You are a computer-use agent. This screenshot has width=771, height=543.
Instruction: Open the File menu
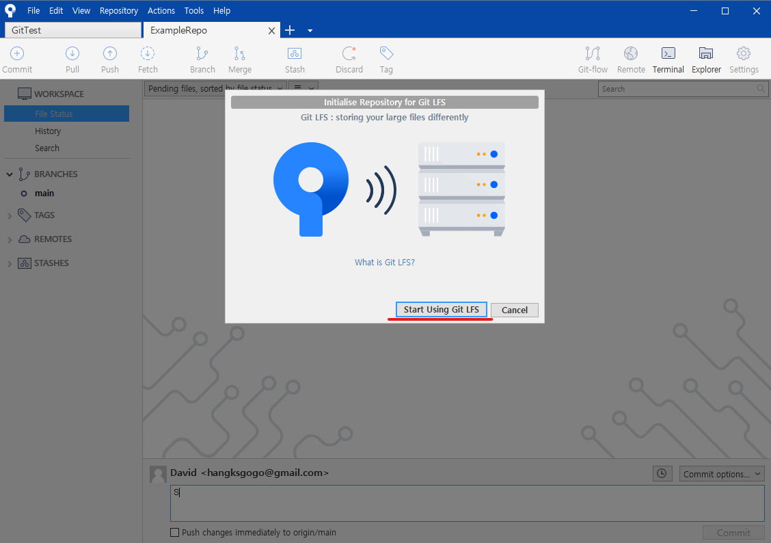[33, 10]
